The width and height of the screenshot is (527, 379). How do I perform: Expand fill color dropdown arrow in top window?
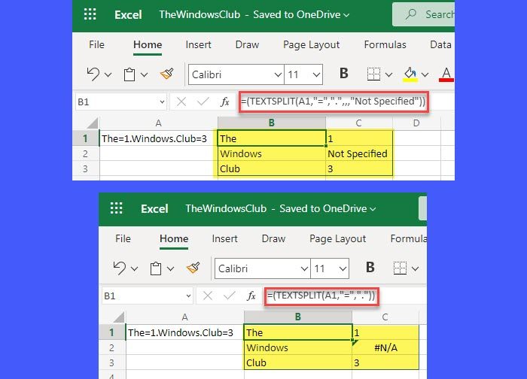(x=425, y=74)
